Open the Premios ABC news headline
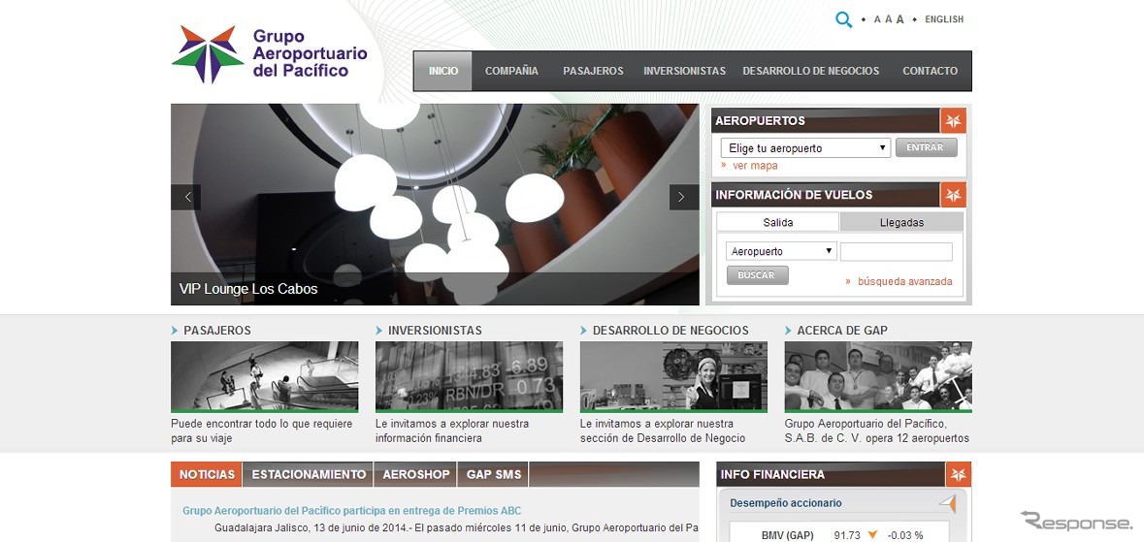The height and width of the screenshot is (542, 1144). pos(351,511)
